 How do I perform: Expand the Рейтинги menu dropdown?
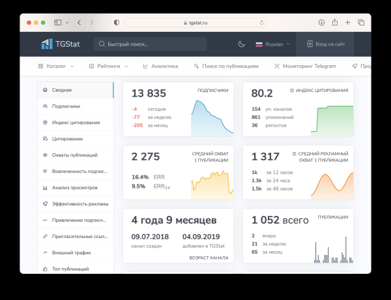click(108, 66)
